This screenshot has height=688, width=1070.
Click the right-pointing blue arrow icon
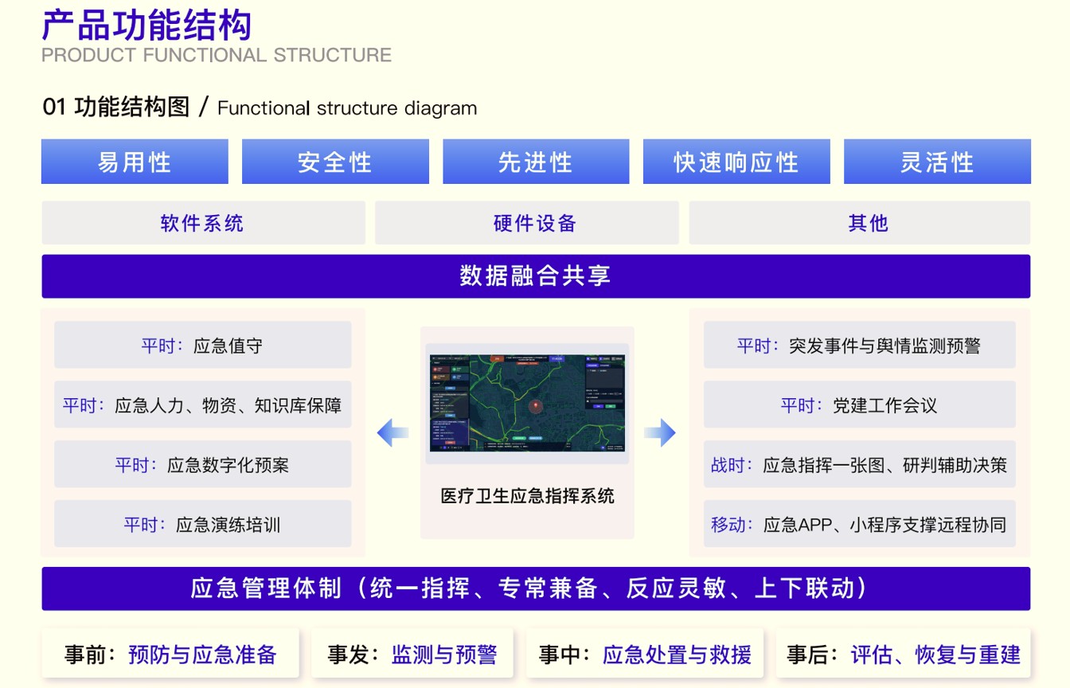(x=660, y=433)
